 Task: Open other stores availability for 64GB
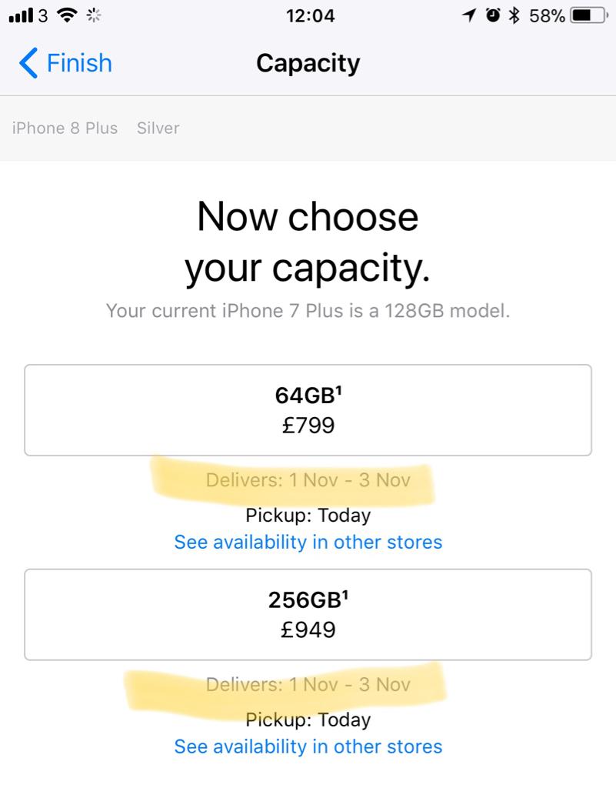pyautogui.click(x=308, y=542)
